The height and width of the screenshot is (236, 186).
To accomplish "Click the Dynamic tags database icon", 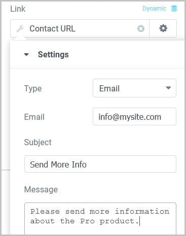I will pyautogui.click(x=174, y=9).
